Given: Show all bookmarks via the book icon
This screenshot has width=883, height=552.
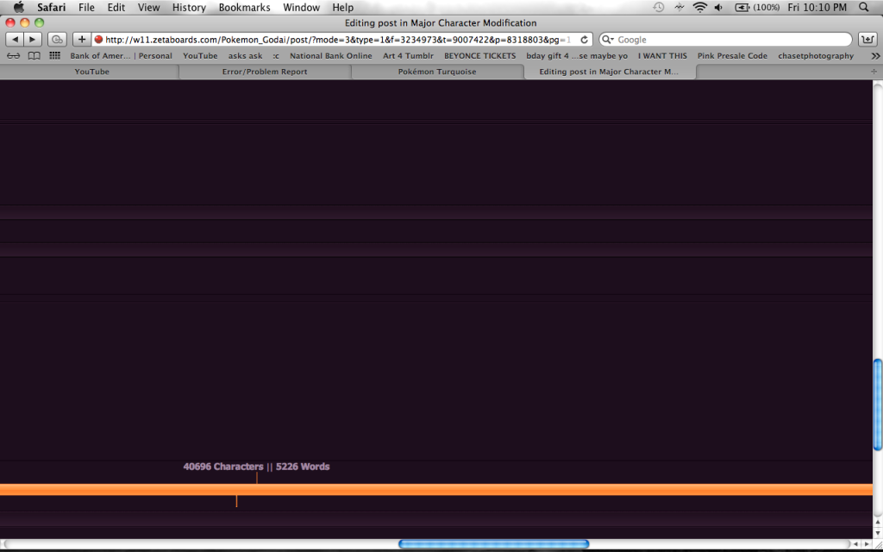Looking at the screenshot, I should coord(34,56).
